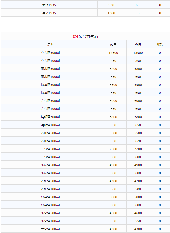Click the 今日 column header
Screen dimensions: 170x233
pos(138,45)
